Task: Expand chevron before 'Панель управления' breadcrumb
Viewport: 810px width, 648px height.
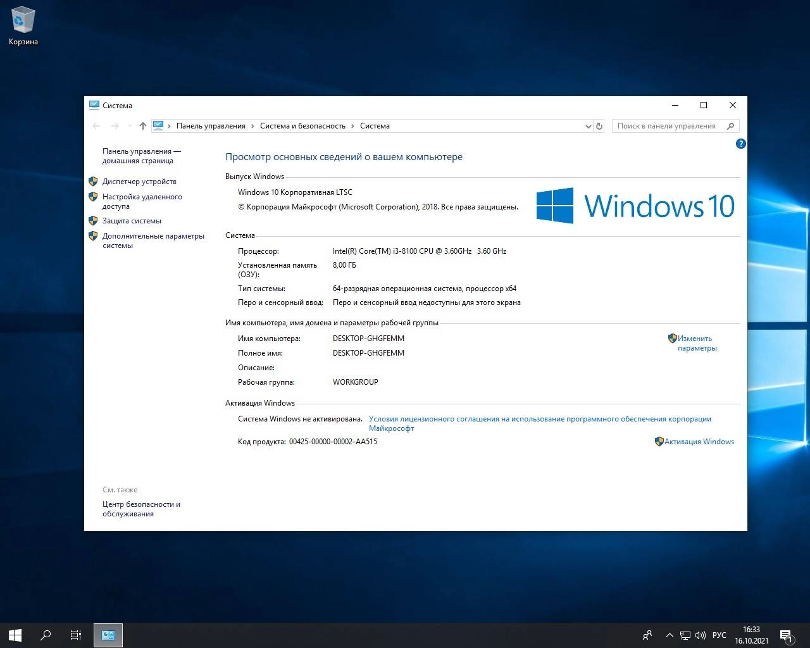Action: pos(169,126)
